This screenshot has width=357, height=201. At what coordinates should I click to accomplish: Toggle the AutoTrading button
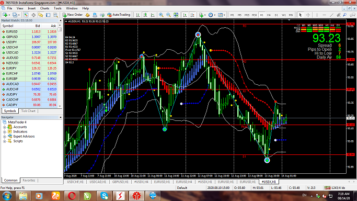(x=119, y=15)
